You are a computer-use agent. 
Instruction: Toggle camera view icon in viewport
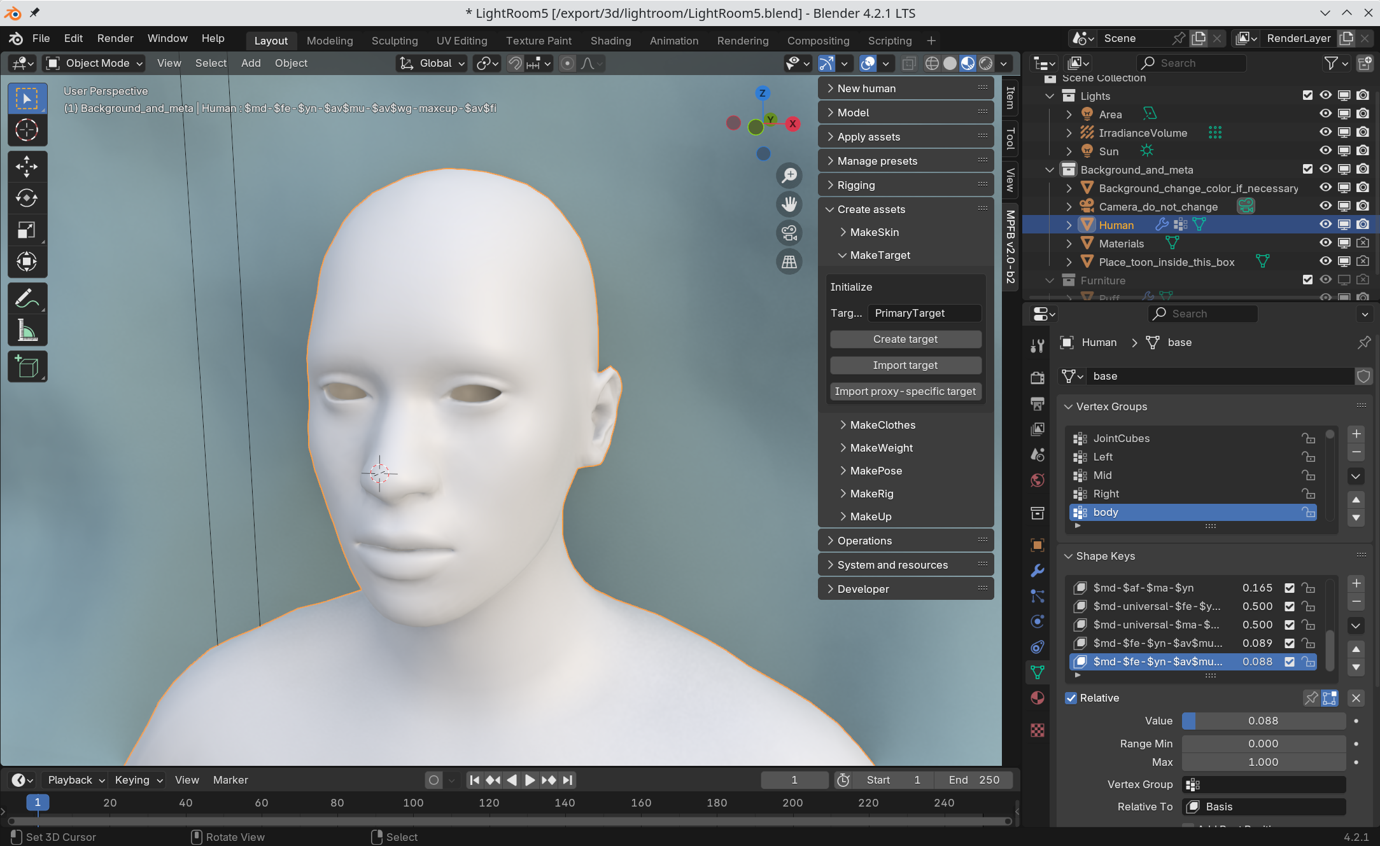[x=789, y=233]
